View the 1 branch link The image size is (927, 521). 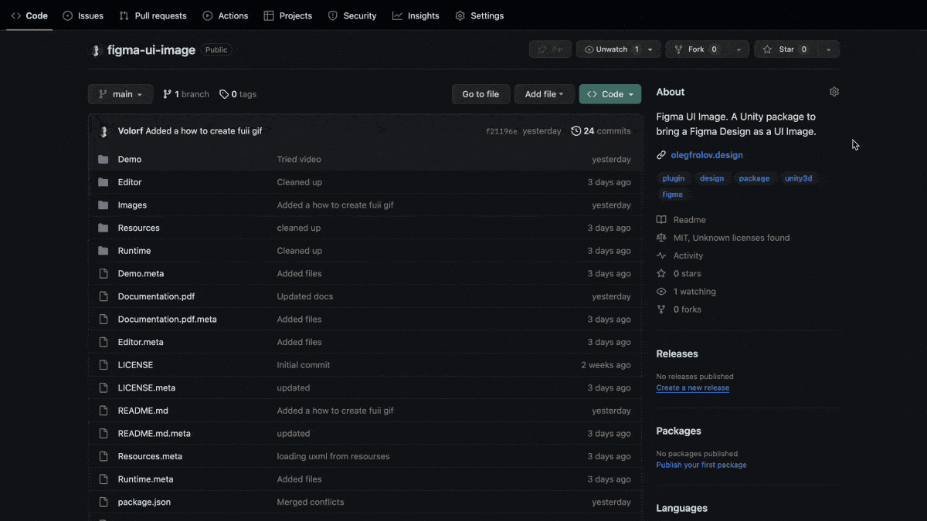click(x=186, y=94)
